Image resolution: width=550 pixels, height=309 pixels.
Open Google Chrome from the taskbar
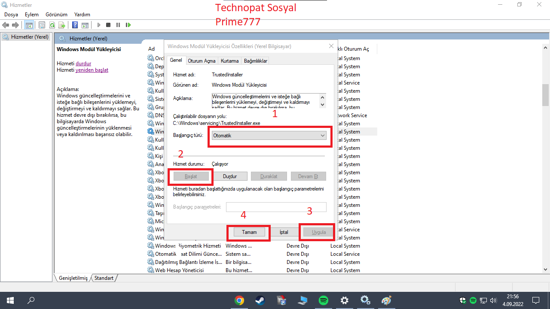pyautogui.click(x=239, y=300)
